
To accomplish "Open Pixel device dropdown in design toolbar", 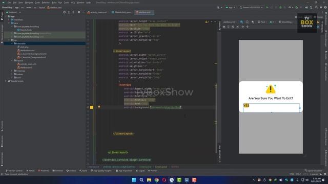I will pos(262,22).
